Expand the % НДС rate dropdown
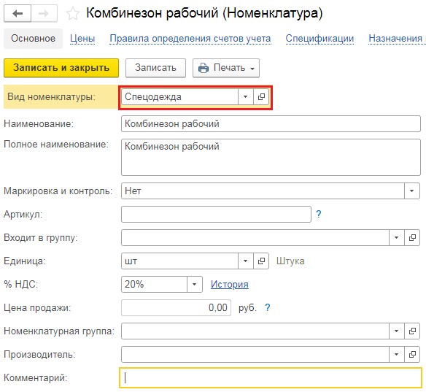This screenshot has width=426, height=392. pyautogui.click(x=195, y=285)
